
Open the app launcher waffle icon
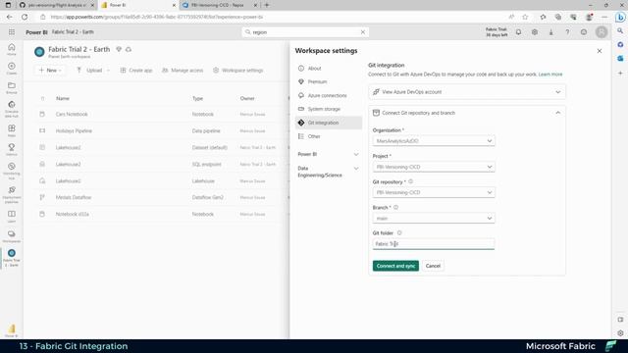click(x=12, y=32)
